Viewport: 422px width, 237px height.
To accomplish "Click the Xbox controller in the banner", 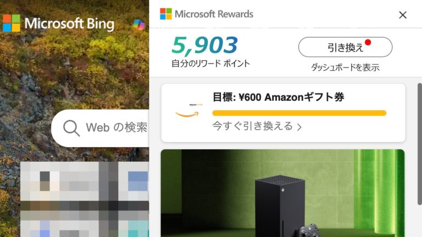I will 308,230.
